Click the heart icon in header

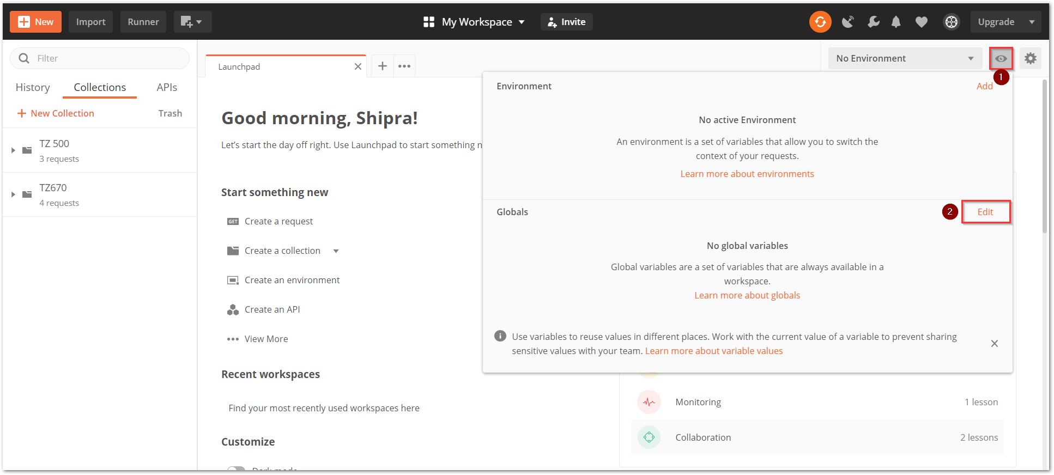(922, 22)
